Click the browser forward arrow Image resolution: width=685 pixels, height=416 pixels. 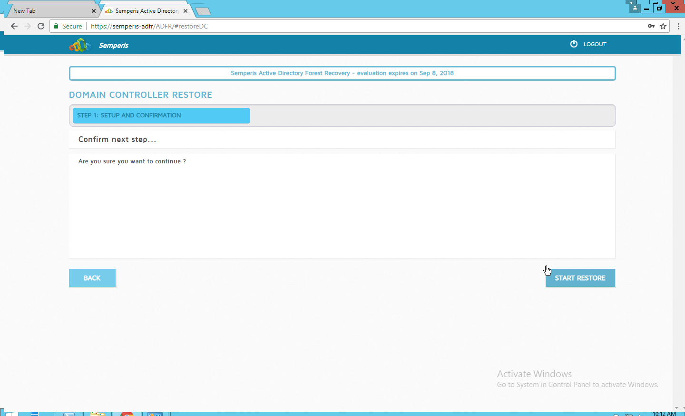point(28,26)
